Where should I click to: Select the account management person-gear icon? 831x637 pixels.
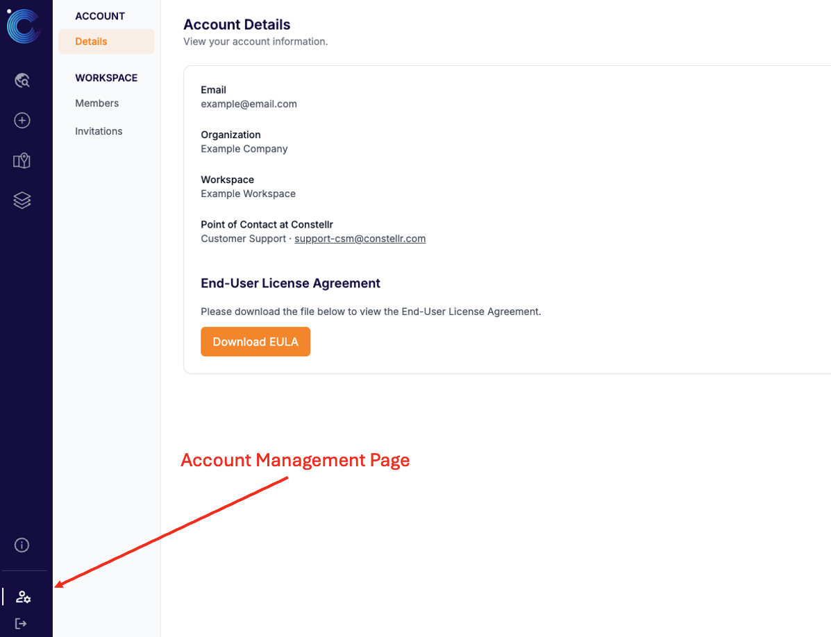coord(23,597)
